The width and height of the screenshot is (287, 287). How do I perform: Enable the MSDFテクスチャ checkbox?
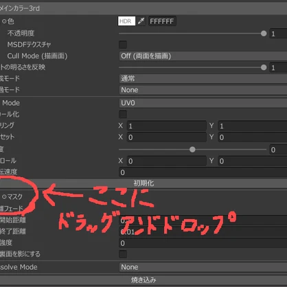(x=123, y=45)
